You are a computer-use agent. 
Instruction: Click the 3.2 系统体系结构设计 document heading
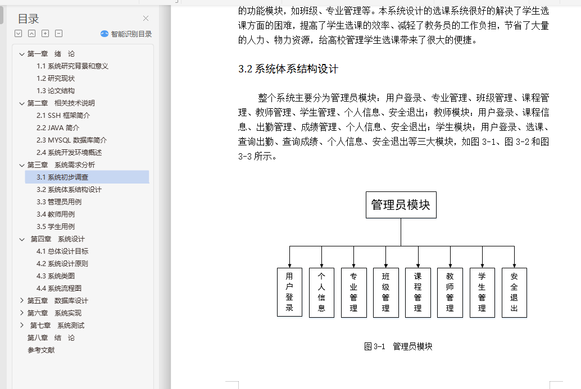coord(288,69)
